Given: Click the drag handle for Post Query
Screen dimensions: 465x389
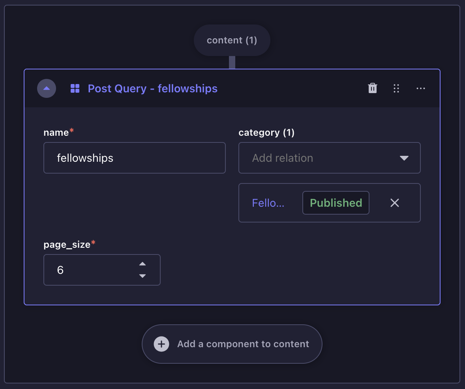Looking at the screenshot, I should (x=396, y=88).
